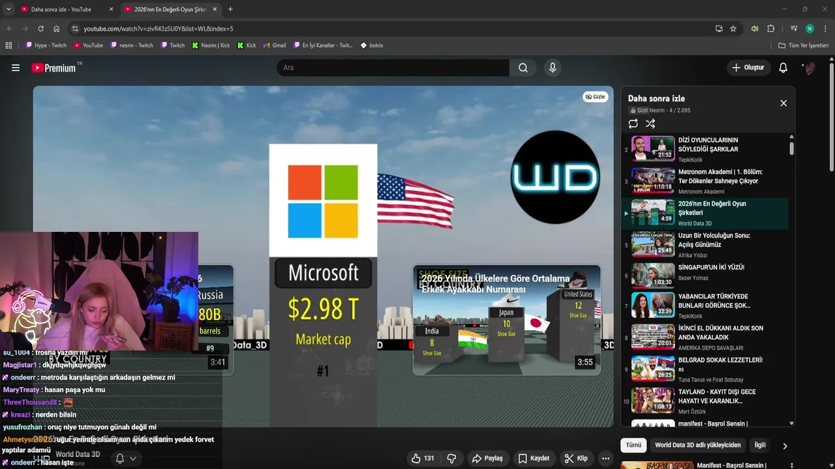Open more actions three-dot menu under video
This screenshot has height=469, width=835.
pos(605,458)
